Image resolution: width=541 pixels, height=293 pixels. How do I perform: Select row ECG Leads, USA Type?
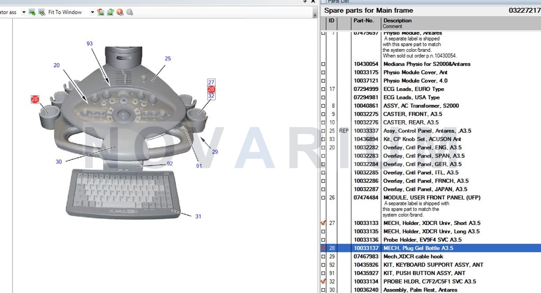[x=431, y=97]
